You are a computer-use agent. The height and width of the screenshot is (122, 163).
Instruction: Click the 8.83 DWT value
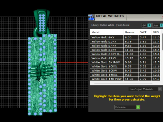143,58
